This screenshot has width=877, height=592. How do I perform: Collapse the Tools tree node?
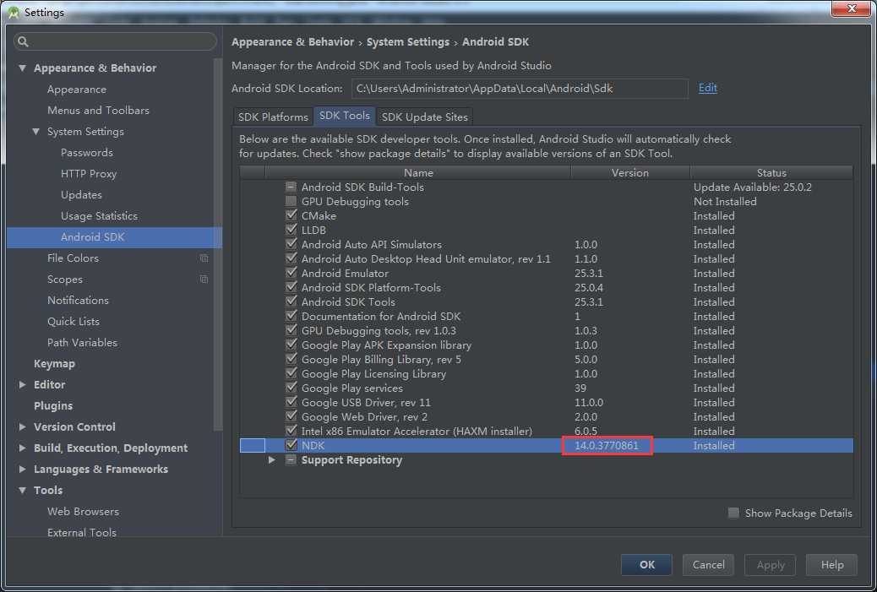tap(22, 491)
